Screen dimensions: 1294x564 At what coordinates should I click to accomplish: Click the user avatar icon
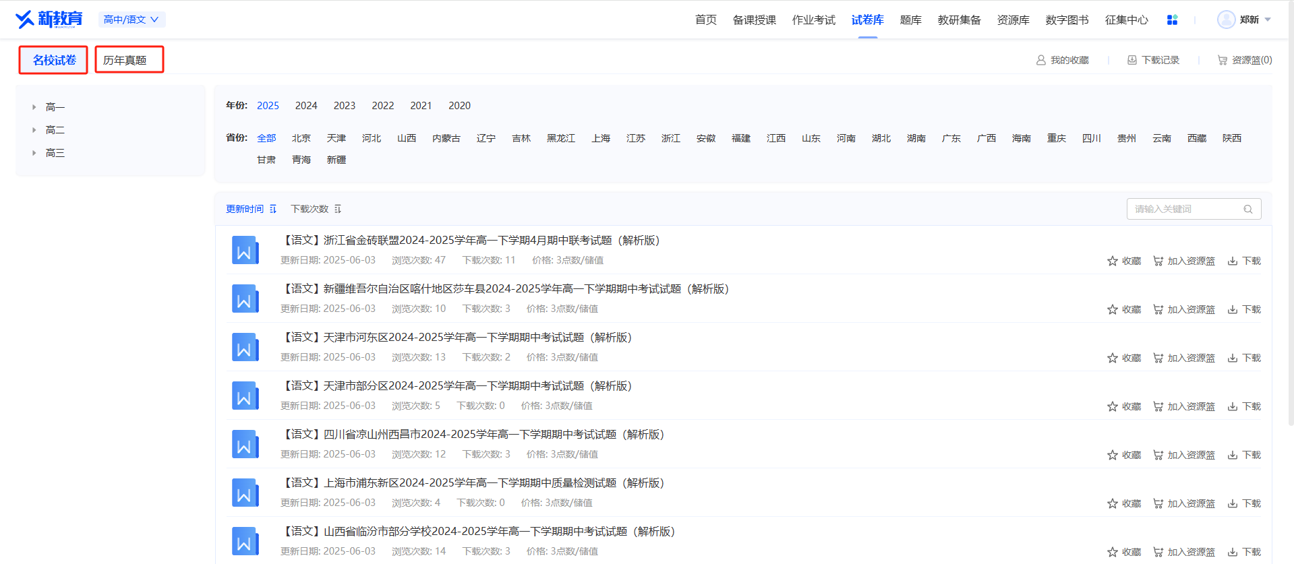[x=1226, y=20]
